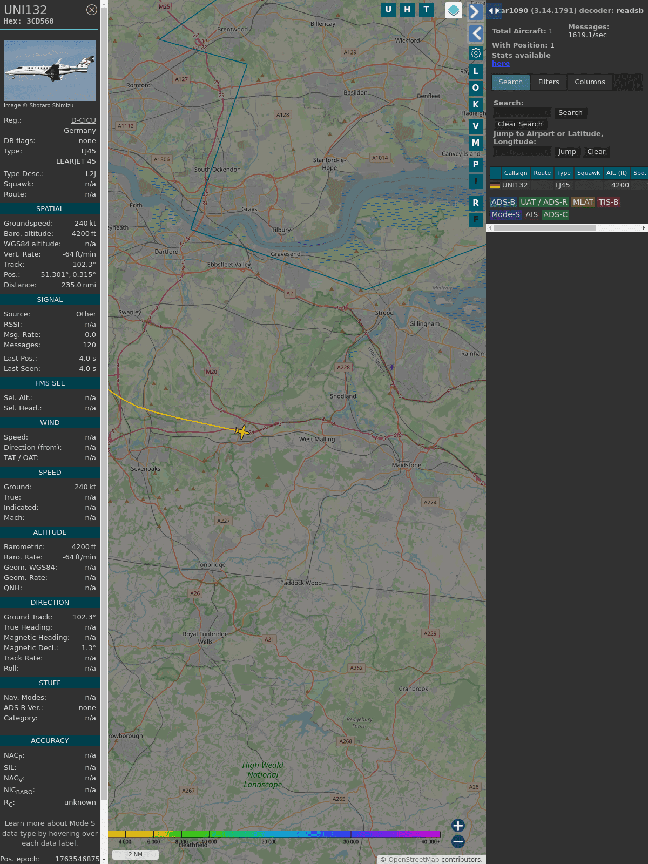This screenshot has height=864, width=648.
Task: Click the small blue aircraft near Rainham
Action: [392, 367]
